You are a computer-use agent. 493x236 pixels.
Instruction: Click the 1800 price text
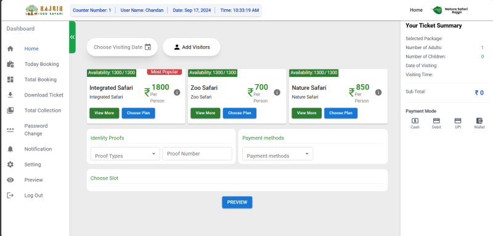click(x=160, y=87)
